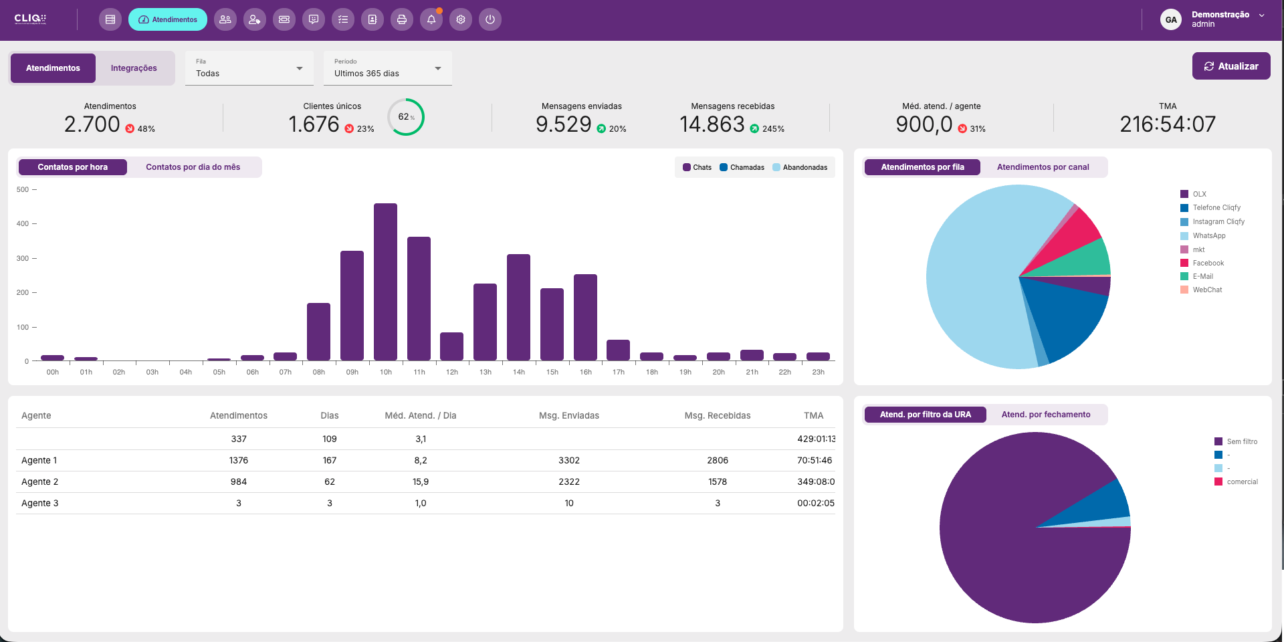Select Contatos por dia do mês tab

click(x=193, y=167)
